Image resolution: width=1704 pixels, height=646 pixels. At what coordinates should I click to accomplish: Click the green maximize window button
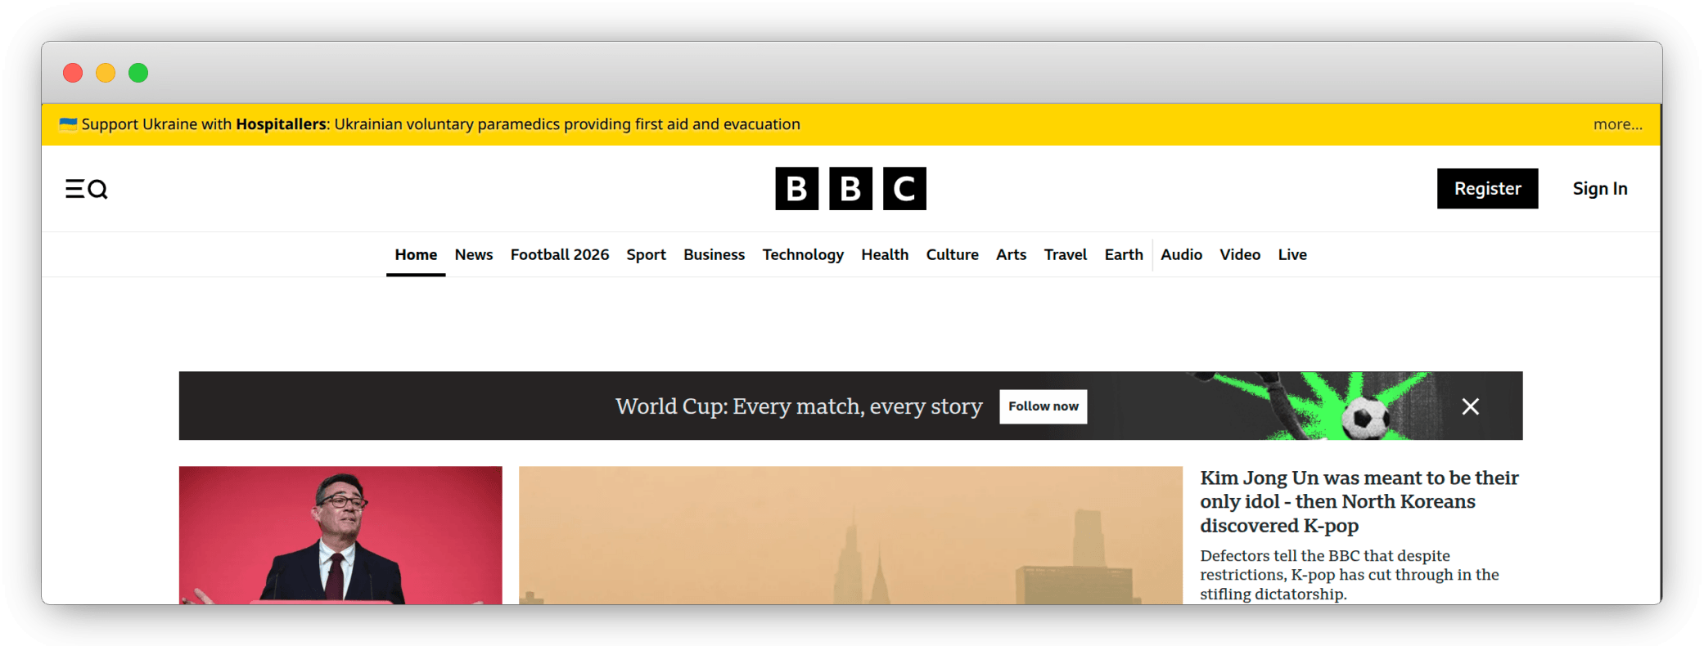pos(138,73)
